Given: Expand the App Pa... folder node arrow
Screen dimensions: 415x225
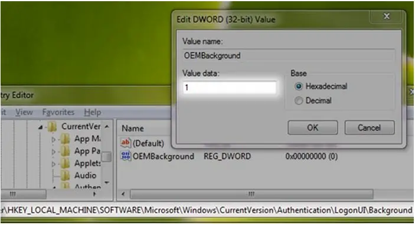Looking at the screenshot, I should tap(54, 151).
